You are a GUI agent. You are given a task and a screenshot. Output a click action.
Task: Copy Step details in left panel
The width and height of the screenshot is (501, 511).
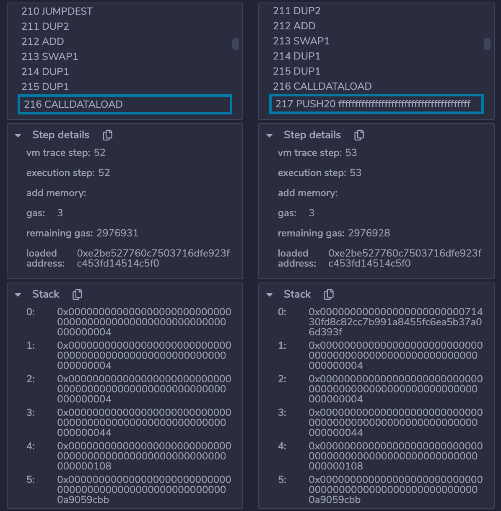(108, 135)
